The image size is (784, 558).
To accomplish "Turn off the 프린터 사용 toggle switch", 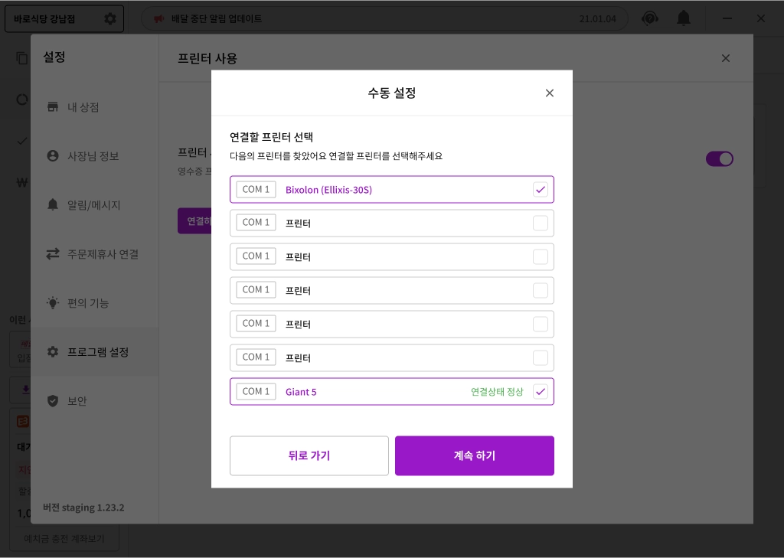I will tap(719, 158).
